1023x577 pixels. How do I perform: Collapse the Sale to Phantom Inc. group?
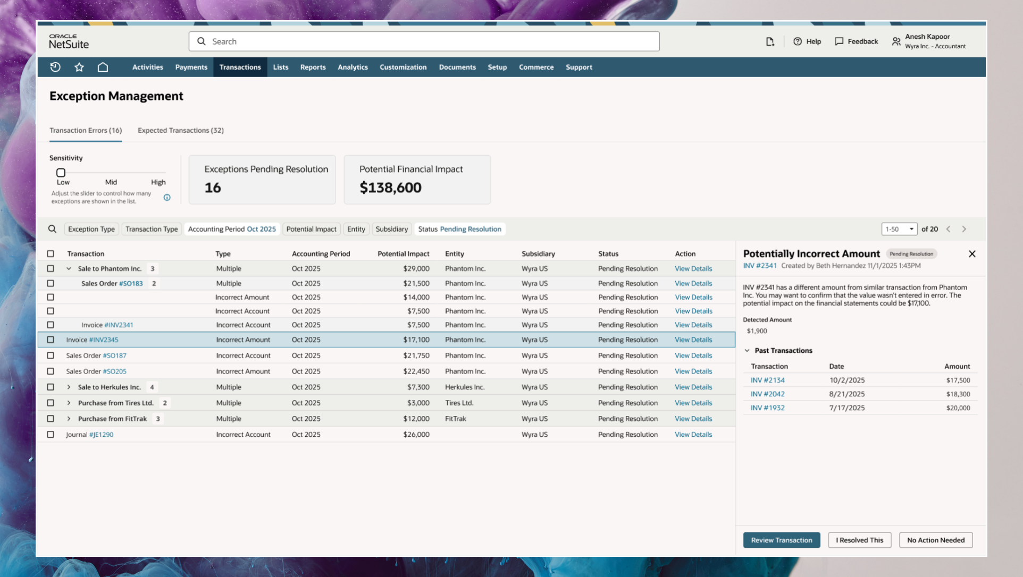69,269
